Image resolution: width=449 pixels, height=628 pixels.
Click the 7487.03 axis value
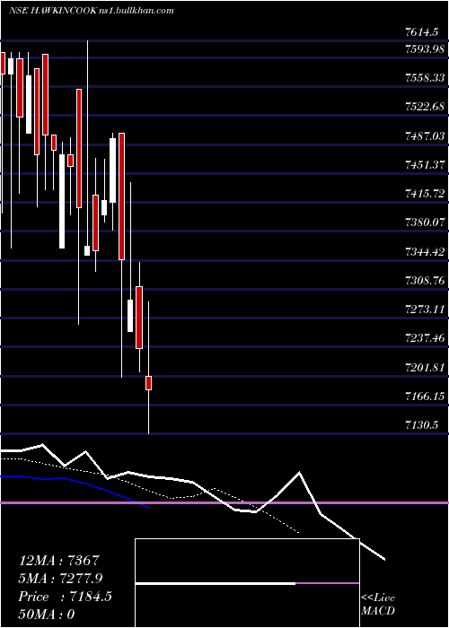coord(425,136)
